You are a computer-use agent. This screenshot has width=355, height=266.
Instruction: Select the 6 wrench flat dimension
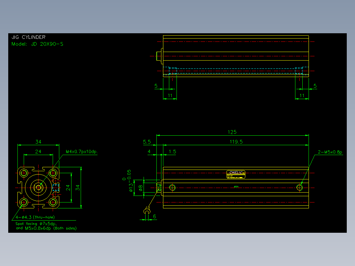(154, 216)
